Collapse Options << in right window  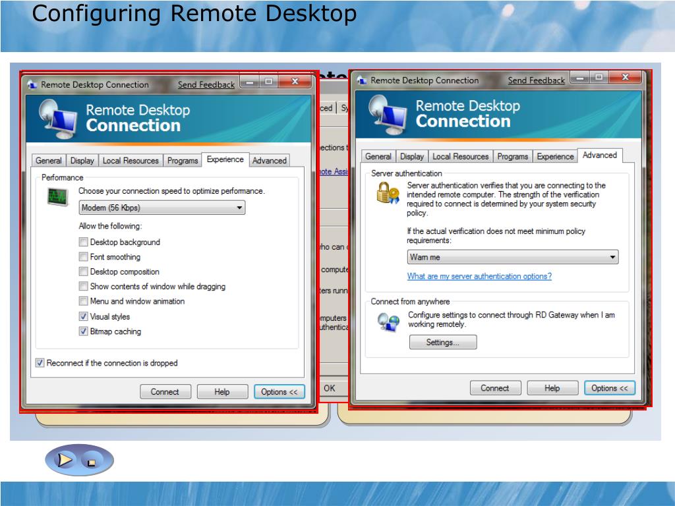[610, 387]
